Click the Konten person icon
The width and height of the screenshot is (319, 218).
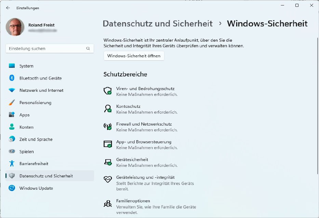coord(12,127)
